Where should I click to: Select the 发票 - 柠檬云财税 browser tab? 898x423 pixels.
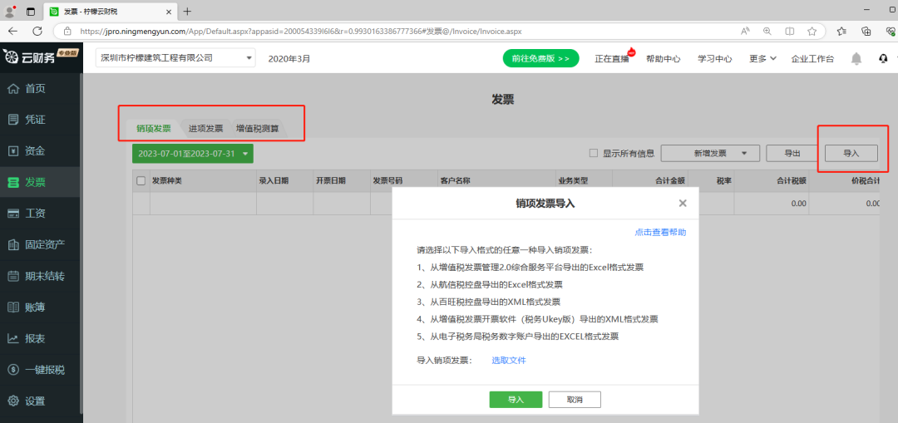(110, 12)
